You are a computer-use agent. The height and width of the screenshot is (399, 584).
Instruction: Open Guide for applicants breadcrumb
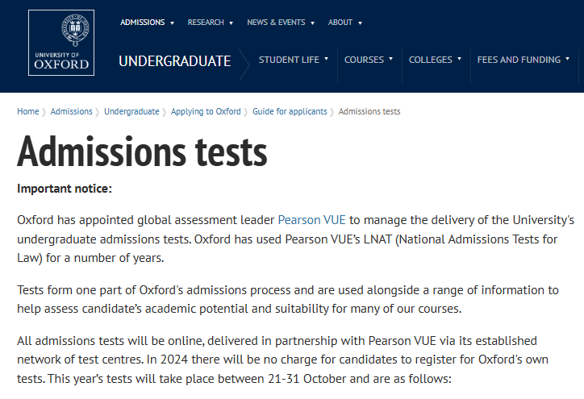(x=290, y=111)
